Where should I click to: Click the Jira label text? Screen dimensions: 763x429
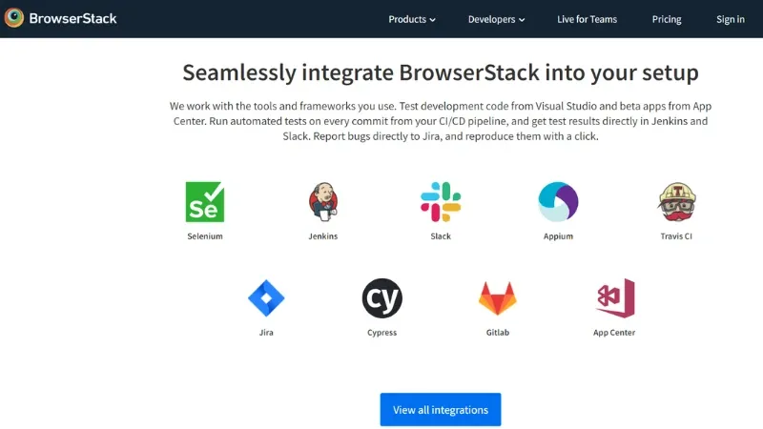(x=266, y=333)
